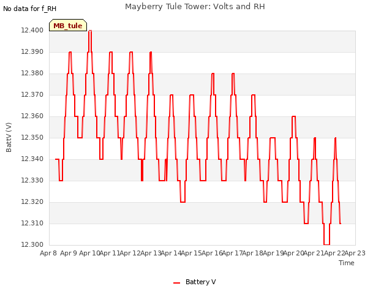Click the 12.360 y-axis tick label
This screenshot has width=392, height=294.
coord(32,116)
